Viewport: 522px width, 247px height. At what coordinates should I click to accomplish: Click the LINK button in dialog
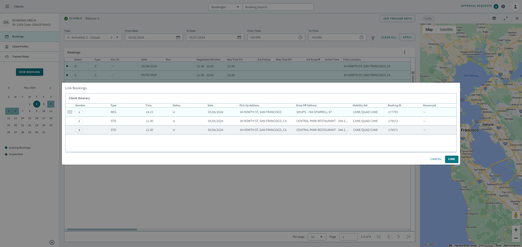(451, 159)
